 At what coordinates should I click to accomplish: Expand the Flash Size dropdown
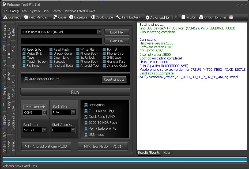coord(73,112)
